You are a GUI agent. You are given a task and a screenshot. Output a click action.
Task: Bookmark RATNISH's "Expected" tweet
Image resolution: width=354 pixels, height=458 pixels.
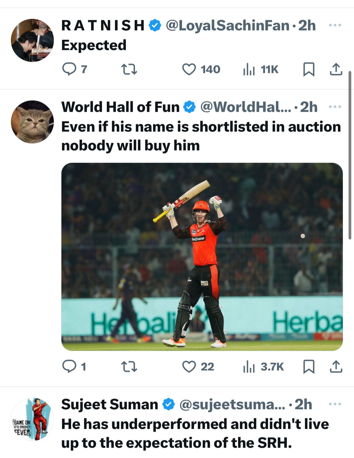pos(309,69)
